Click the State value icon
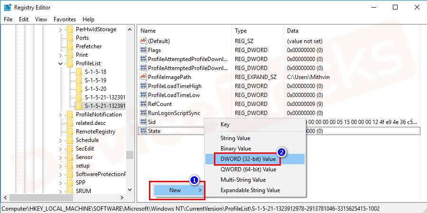Image resolution: width=427 pixels, height=213 pixels. (x=143, y=131)
